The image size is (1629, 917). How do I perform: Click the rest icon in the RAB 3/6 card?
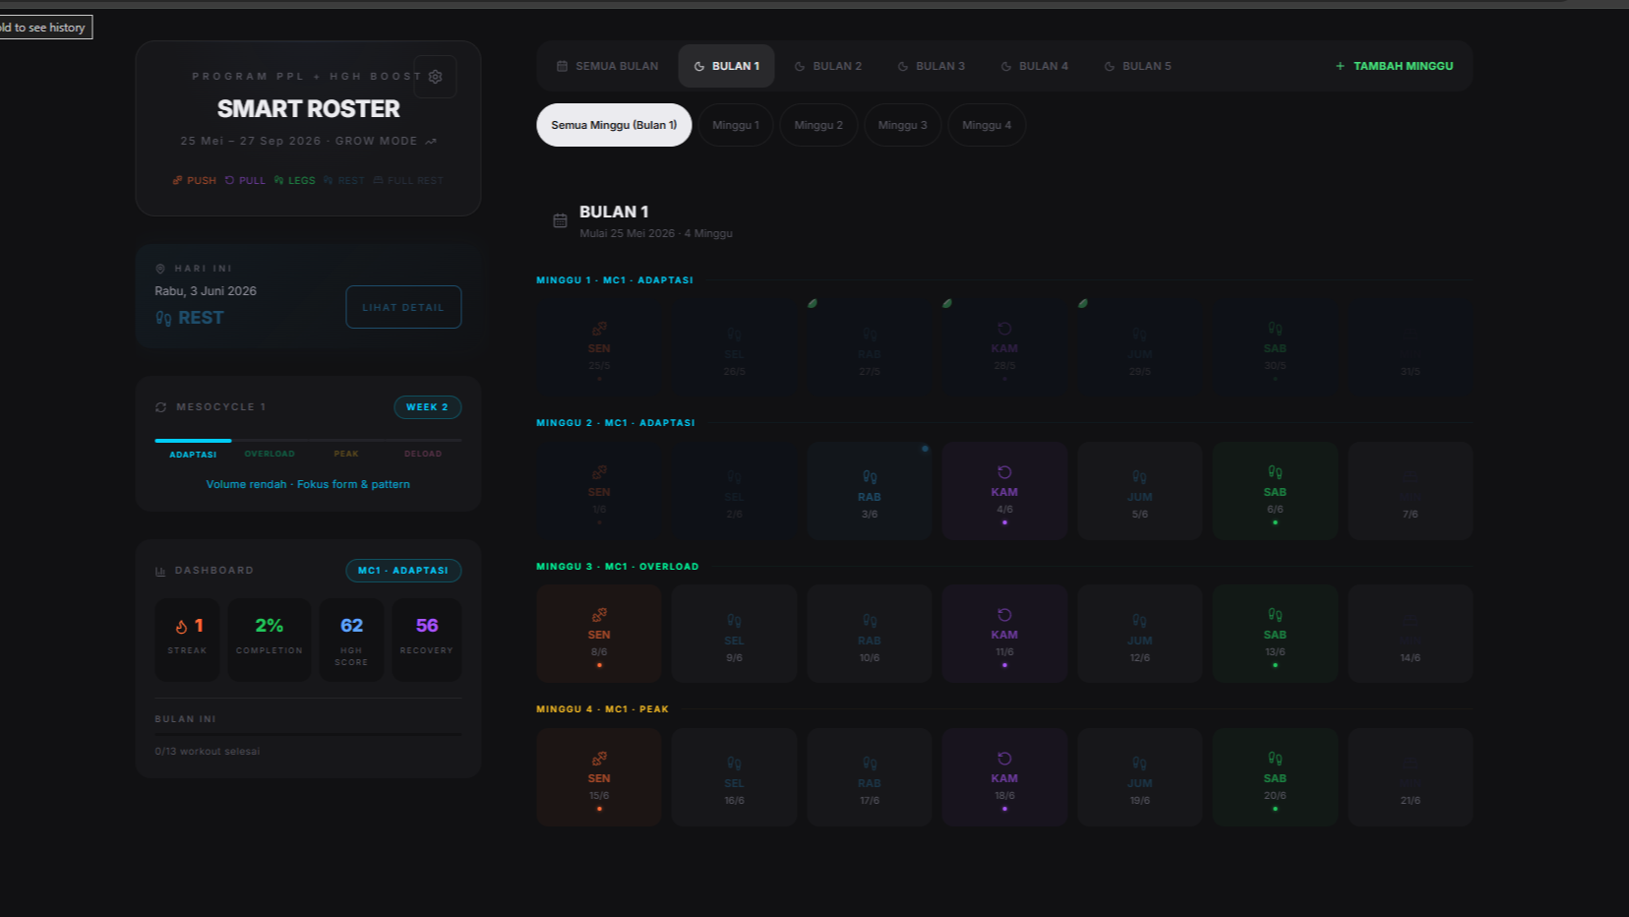[870, 477]
